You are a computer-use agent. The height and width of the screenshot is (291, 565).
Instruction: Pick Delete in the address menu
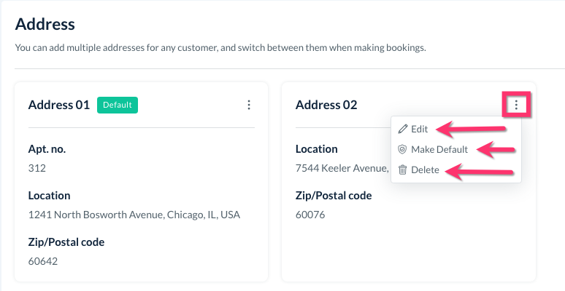[425, 170]
